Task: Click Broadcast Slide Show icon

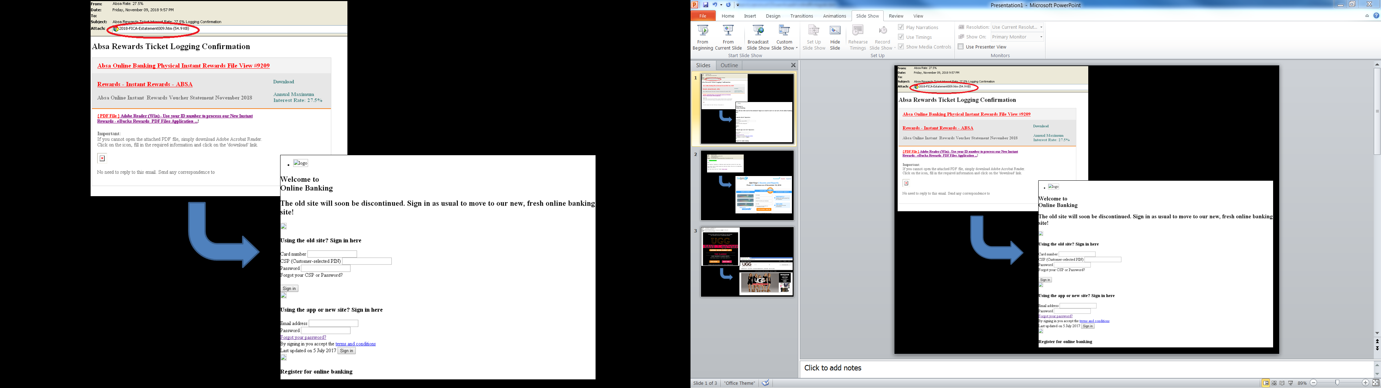Action: [757, 36]
